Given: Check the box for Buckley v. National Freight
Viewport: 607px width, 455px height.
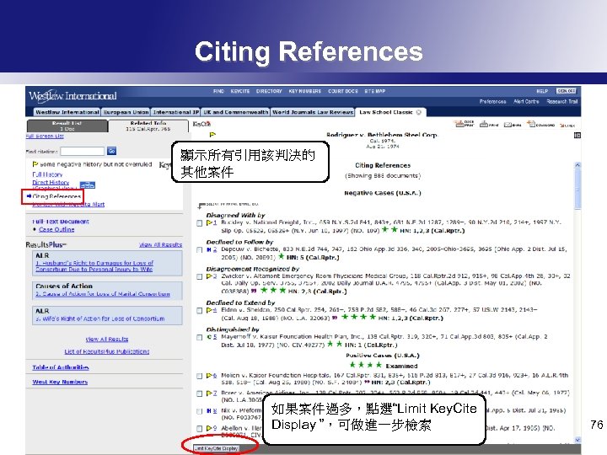Looking at the screenshot, I should pyautogui.click(x=199, y=223).
